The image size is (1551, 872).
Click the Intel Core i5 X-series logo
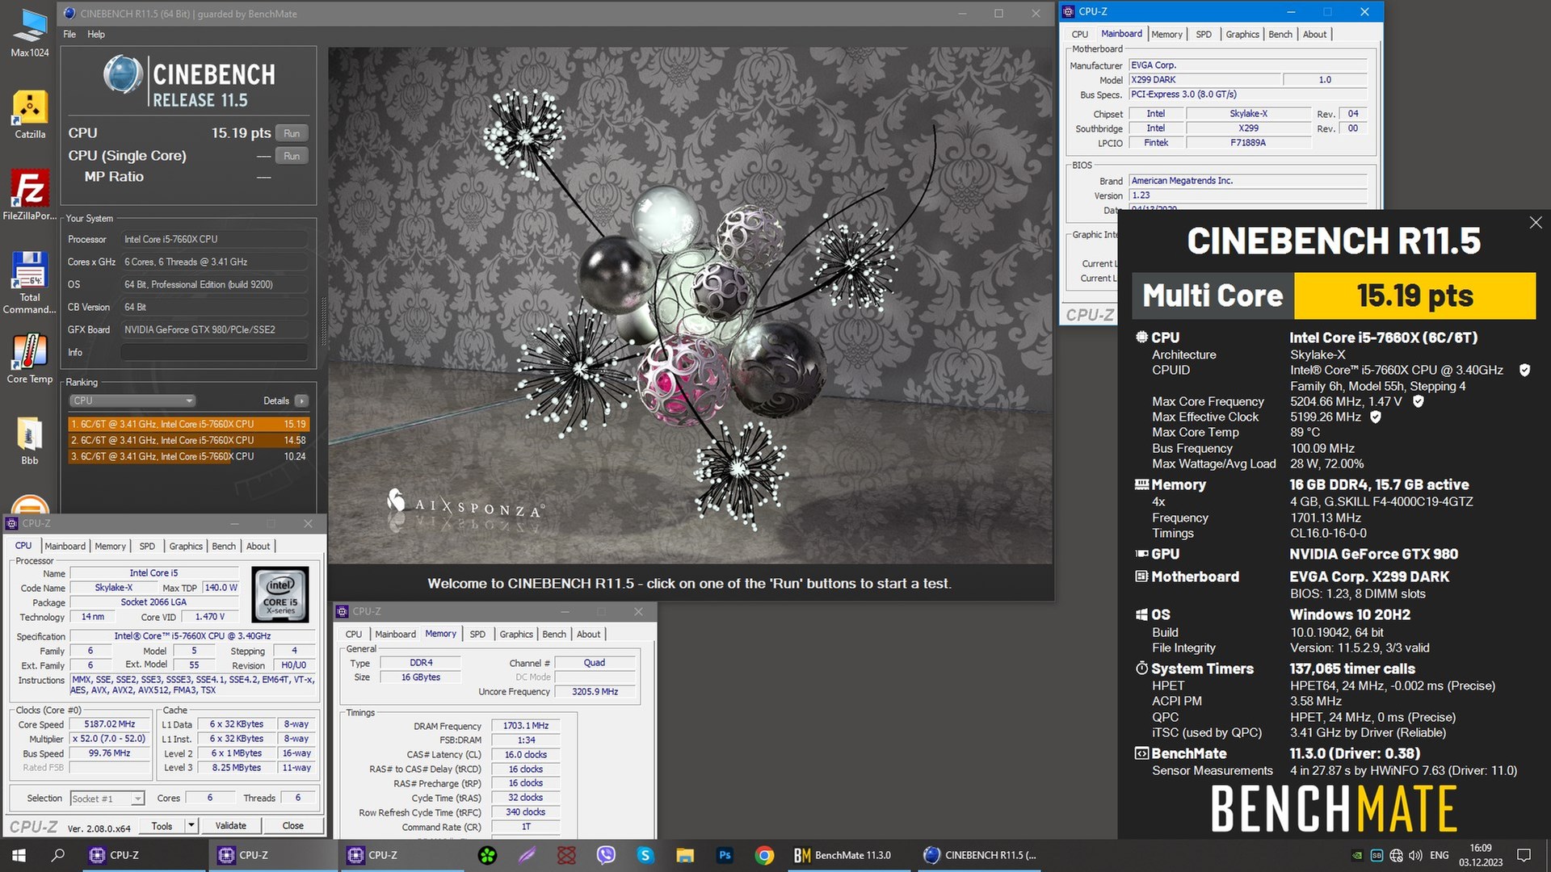pyautogui.click(x=280, y=594)
